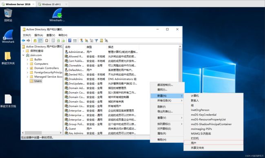Choose 联系人 in the 新建 submenu
265x158 pixels.
click(214, 101)
